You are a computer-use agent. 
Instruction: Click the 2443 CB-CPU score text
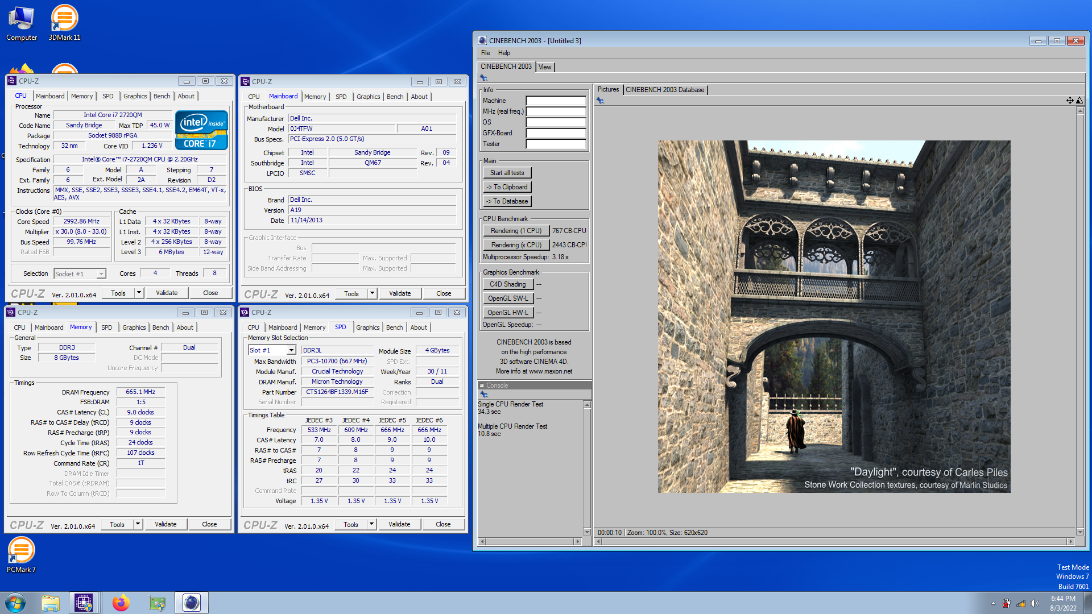(569, 245)
